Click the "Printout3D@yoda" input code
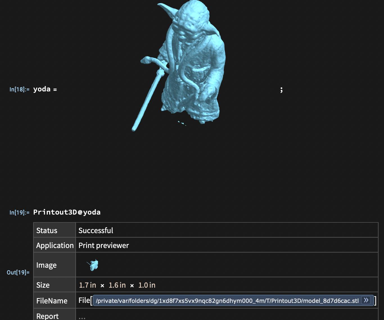Viewport: 384px width, 320px height. (67, 212)
